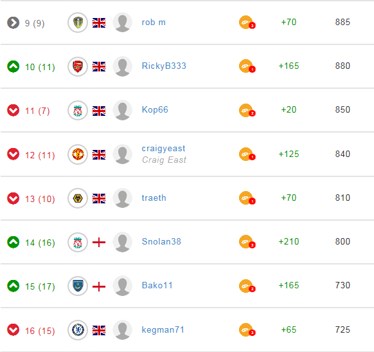Click the green up arrow at rank 10

coord(13,67)
